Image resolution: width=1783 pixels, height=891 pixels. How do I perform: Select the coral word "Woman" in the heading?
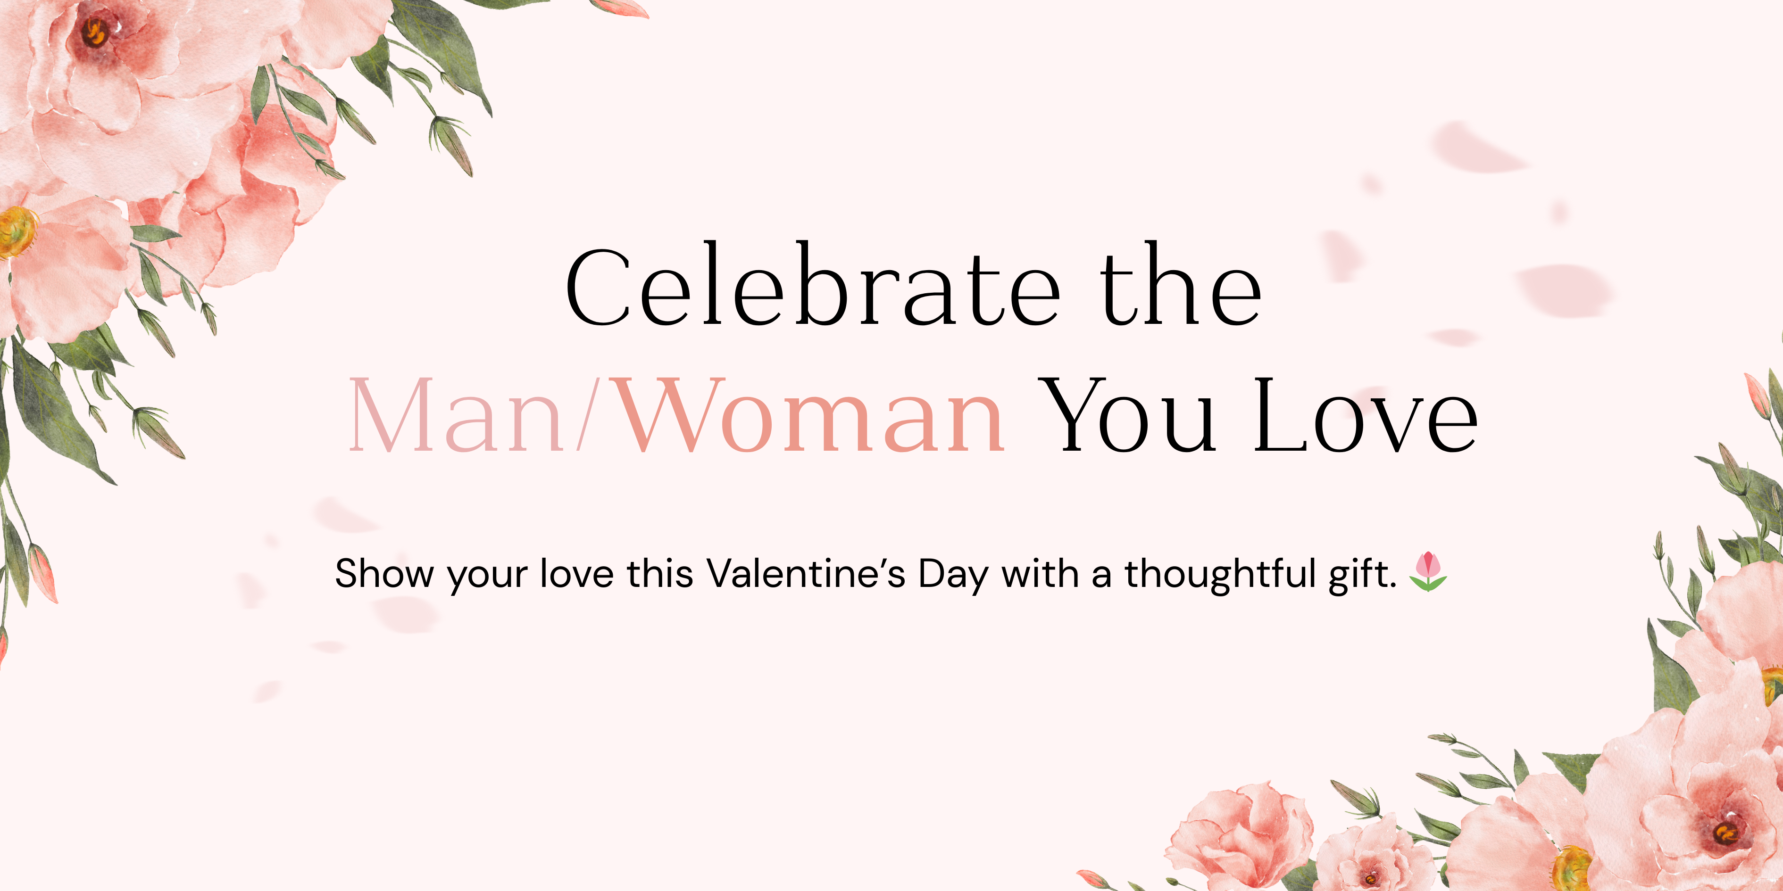click(x=810, y=416)
